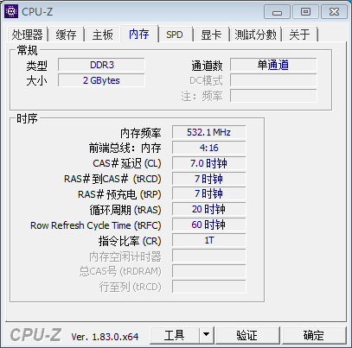Viewport: 352px width, 348px height.
Task: Click the RAS# 到CAS# (tRCD) label
Action: tap(112, 179)
